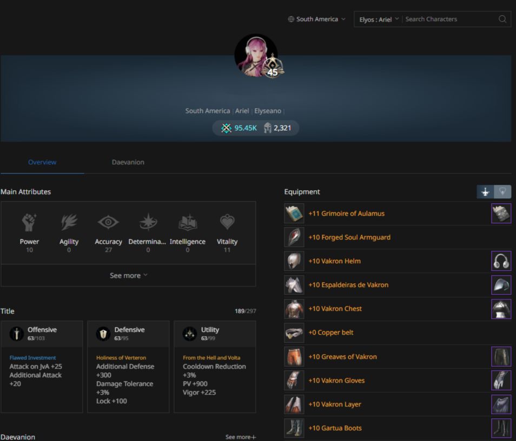Click the combat power crossed icon

[227, 128]
